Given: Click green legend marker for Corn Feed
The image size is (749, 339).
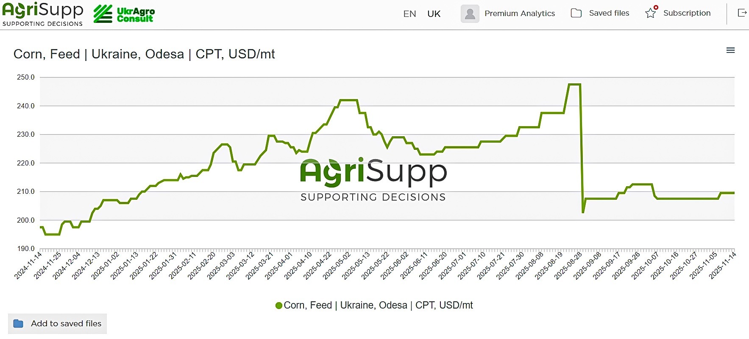Looking at the screenshot, I should [x=279, y=306].
